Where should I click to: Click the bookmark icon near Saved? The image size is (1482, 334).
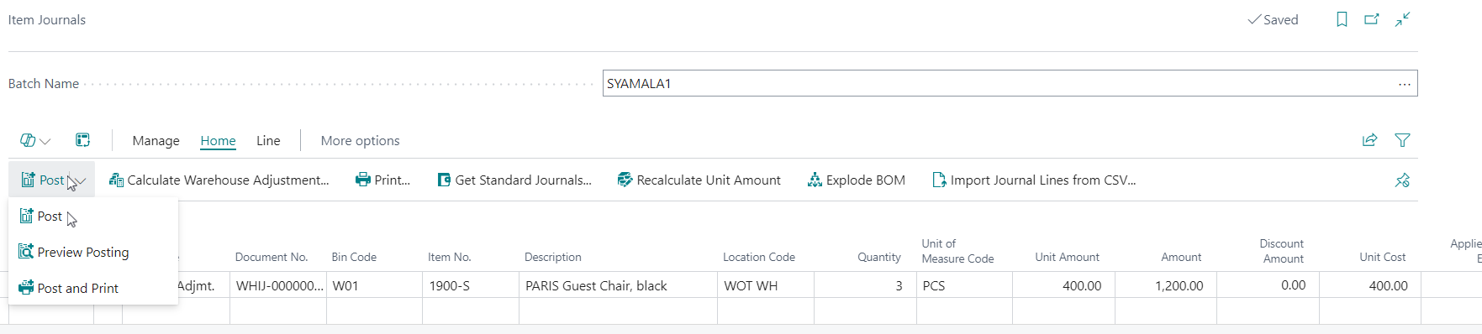point(1342,19)
